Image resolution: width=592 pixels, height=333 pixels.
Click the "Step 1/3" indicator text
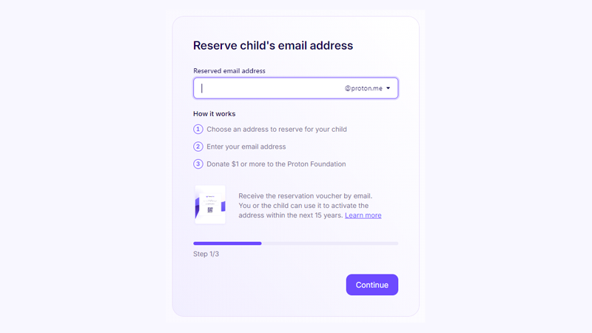pos(206,254)
